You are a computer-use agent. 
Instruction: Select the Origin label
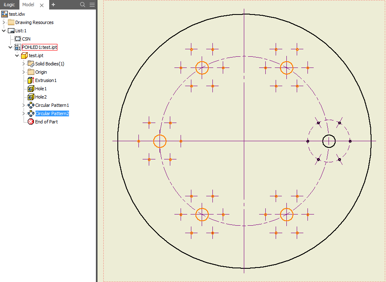pyautogui.click(x=41, y=72)
